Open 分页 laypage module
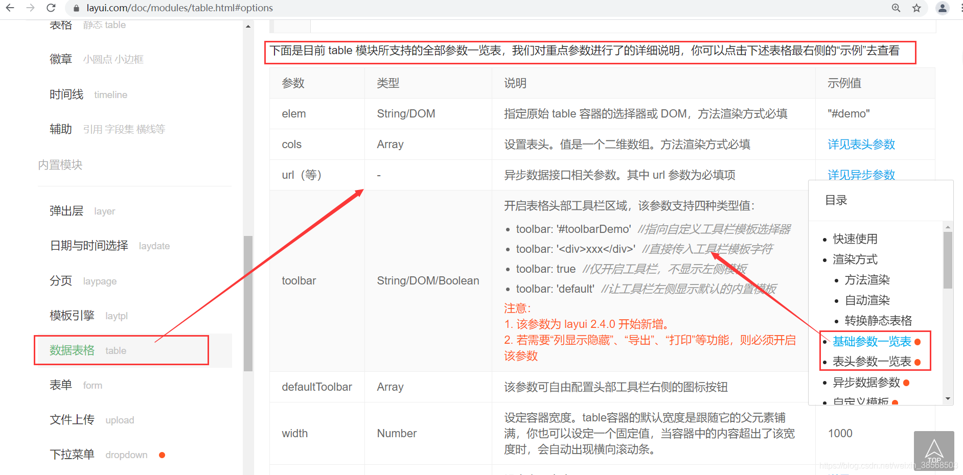This screenshot has height=475, width=963. [x=83, y=281]
